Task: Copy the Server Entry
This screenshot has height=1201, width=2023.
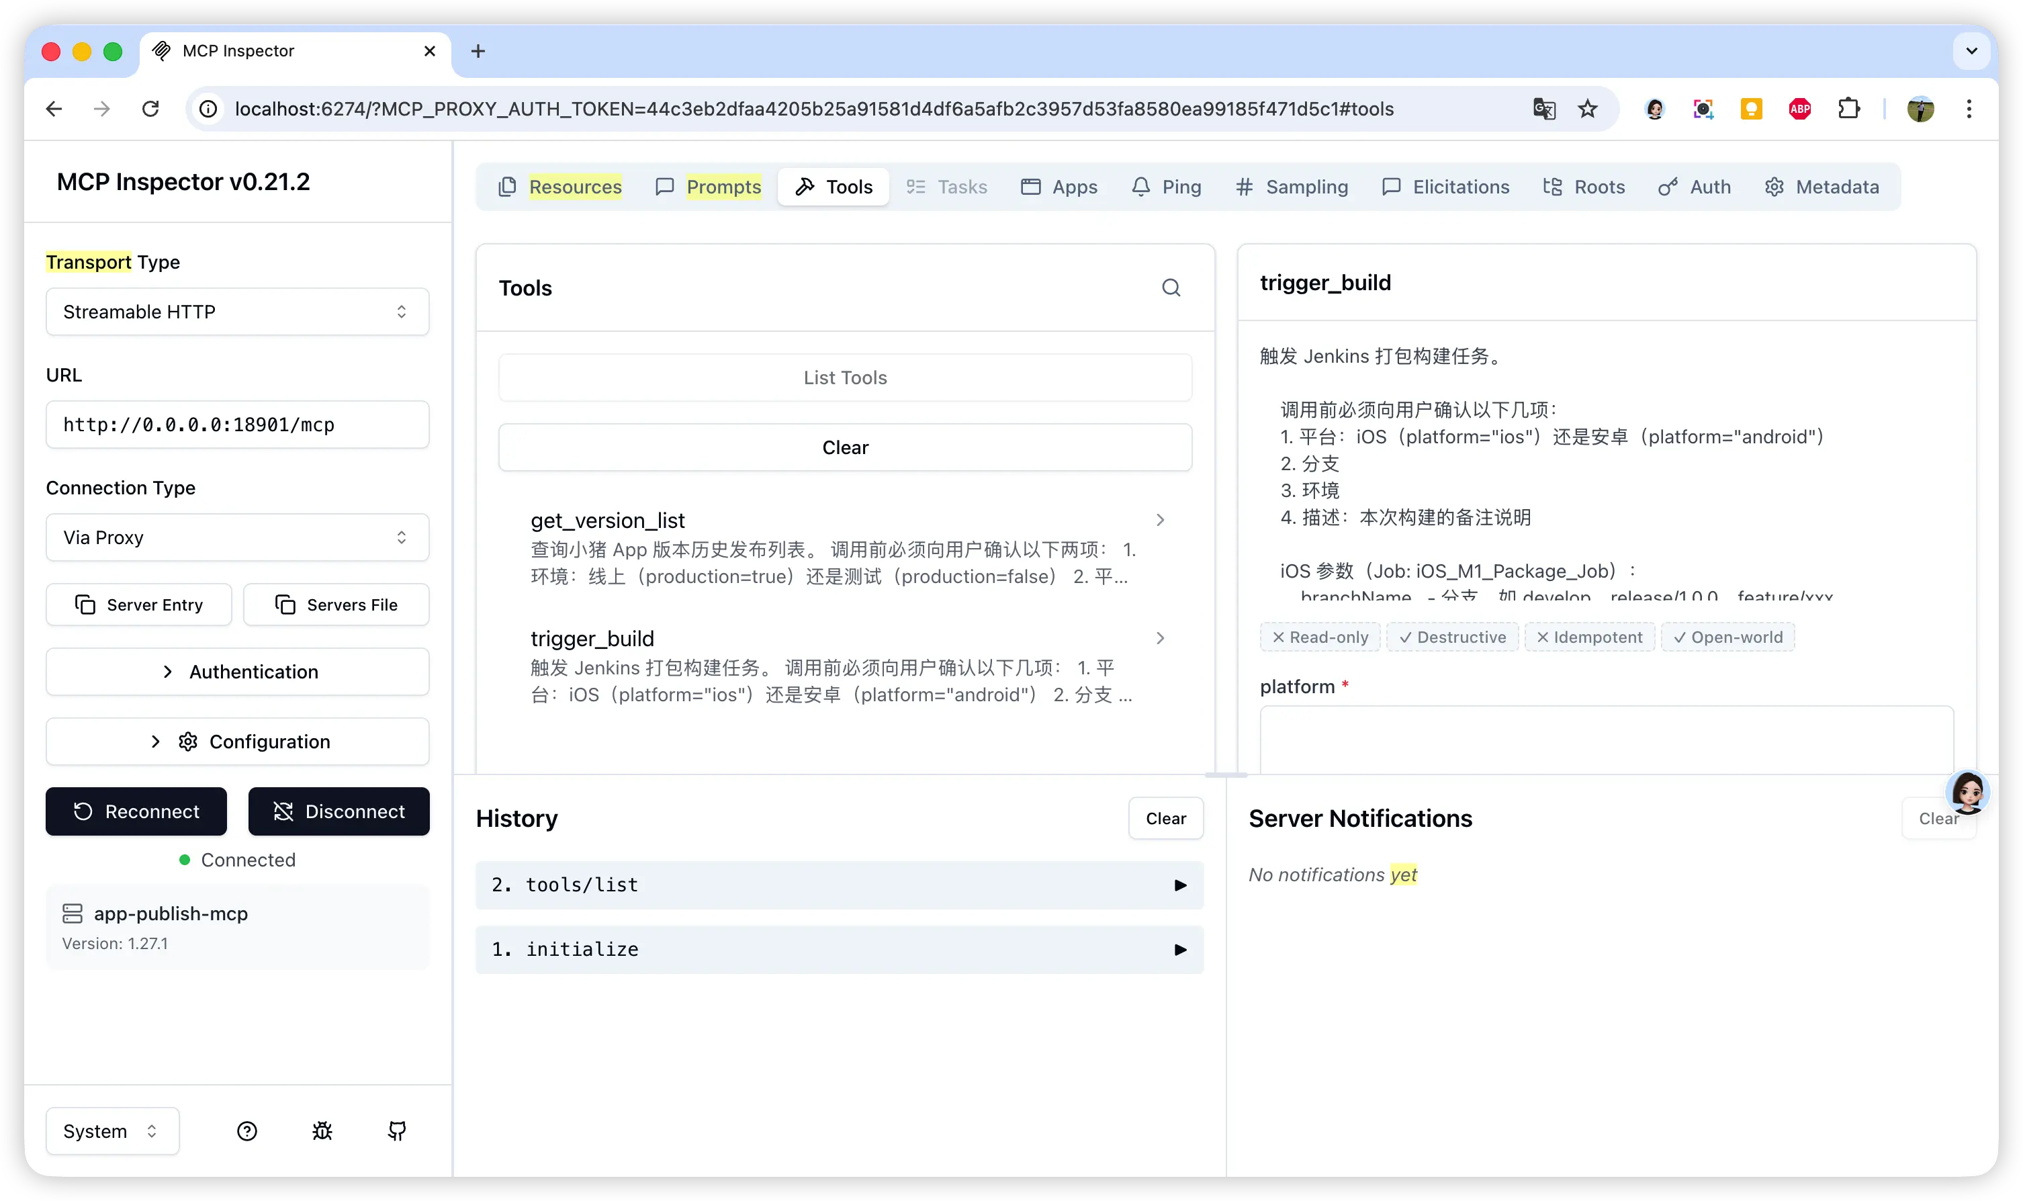Action: point(139,605)
